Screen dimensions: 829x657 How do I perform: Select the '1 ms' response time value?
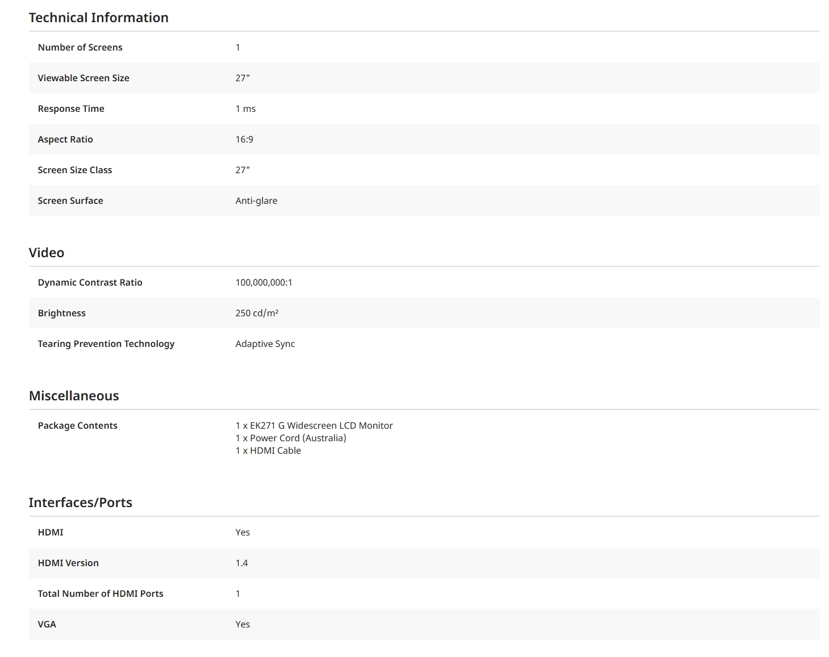click(x=245, y=108)
